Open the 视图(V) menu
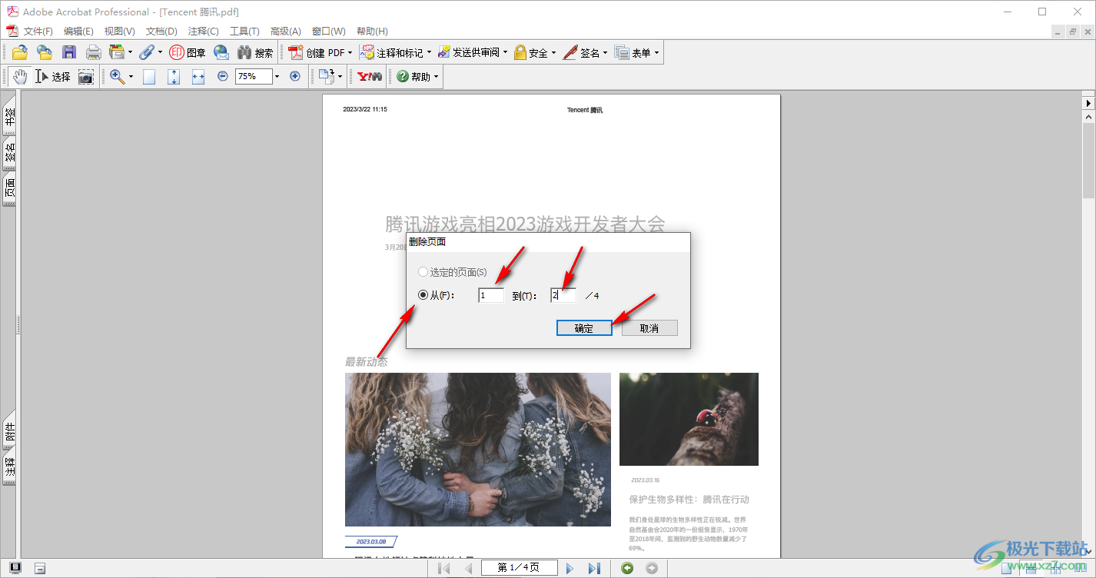The width and height of the screenshot is (1096, 578). pyautogui.click(x=120, y=32)
